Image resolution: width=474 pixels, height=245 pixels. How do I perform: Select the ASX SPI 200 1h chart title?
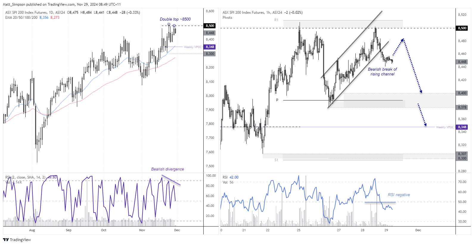(x=252, y=13)
